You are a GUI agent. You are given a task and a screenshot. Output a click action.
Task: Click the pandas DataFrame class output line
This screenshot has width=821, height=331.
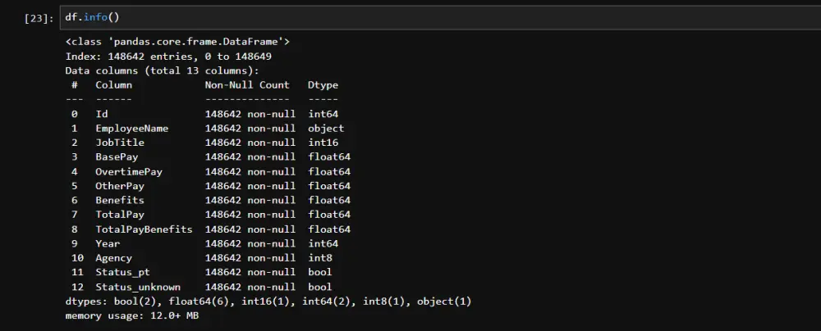click(x=177, y=42)
